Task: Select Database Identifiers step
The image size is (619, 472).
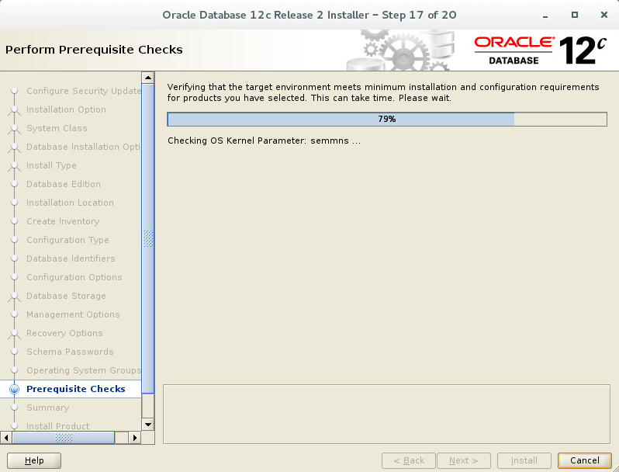Action: pos(71,259)
